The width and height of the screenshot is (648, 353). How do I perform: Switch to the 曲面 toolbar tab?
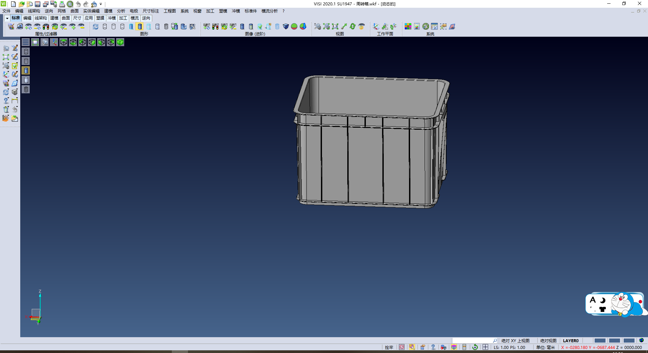coord(66,18)
